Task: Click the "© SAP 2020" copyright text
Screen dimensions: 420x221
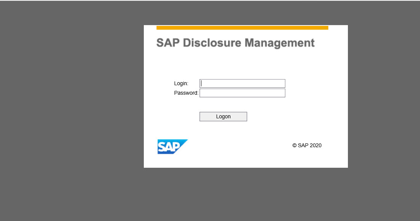Action: pos(307,145)
